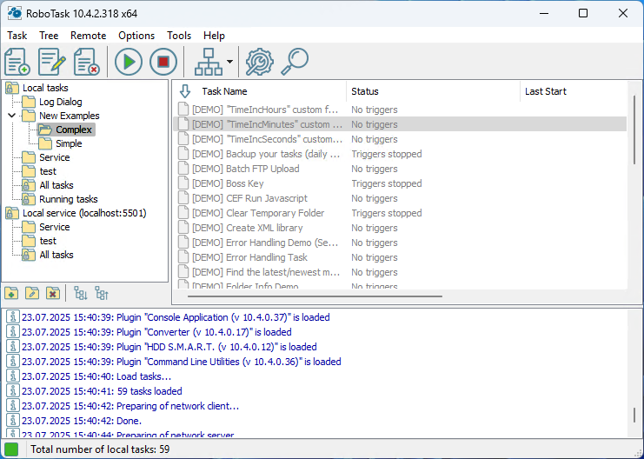Image resolution: width=644 pixels, height=459 pixels.
Task: Click the RoboTask app icon in title bar
Action: point(15,13)
